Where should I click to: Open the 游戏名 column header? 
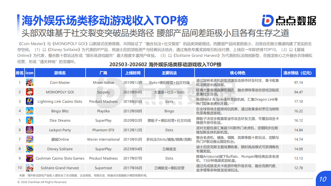coord(60,73)
